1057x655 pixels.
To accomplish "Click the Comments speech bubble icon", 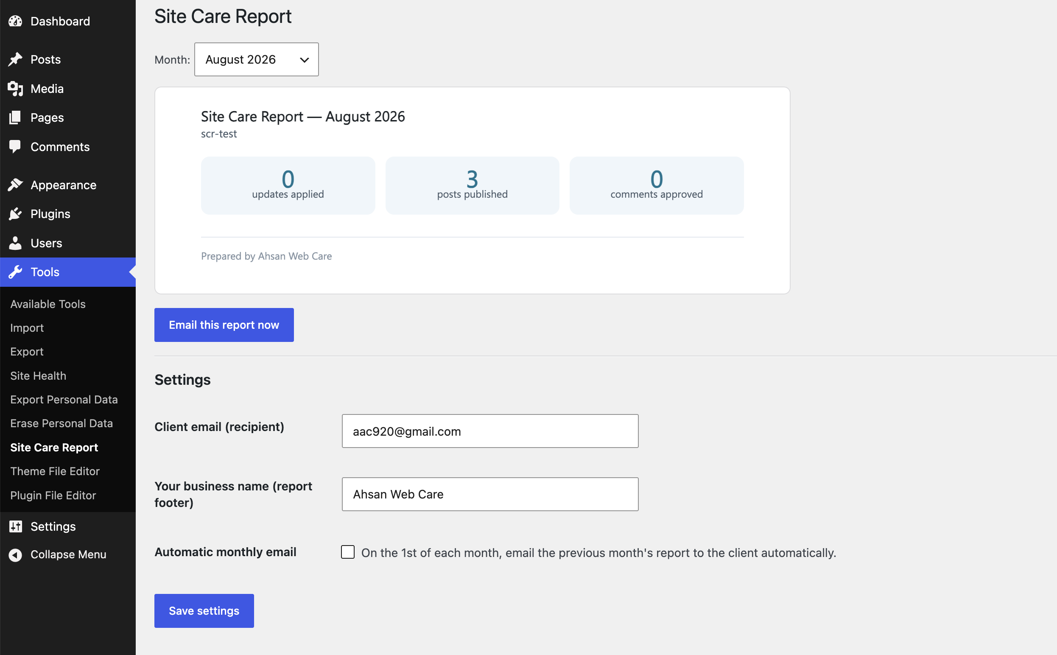I will coord(15,147).
